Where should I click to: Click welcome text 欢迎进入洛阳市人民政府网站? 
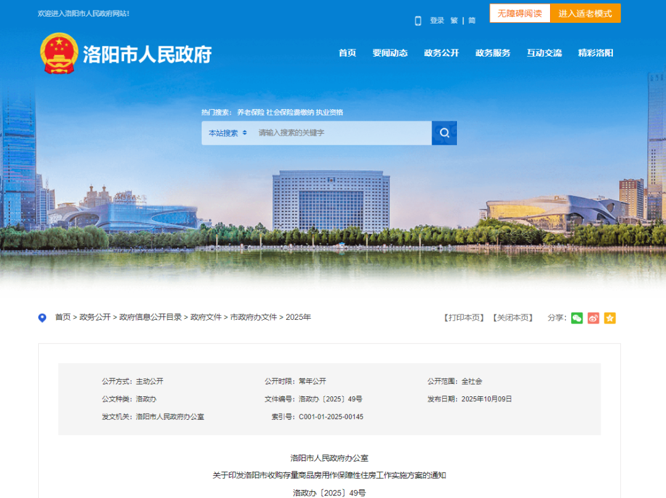pyautogui.click(x=84, y=14)
